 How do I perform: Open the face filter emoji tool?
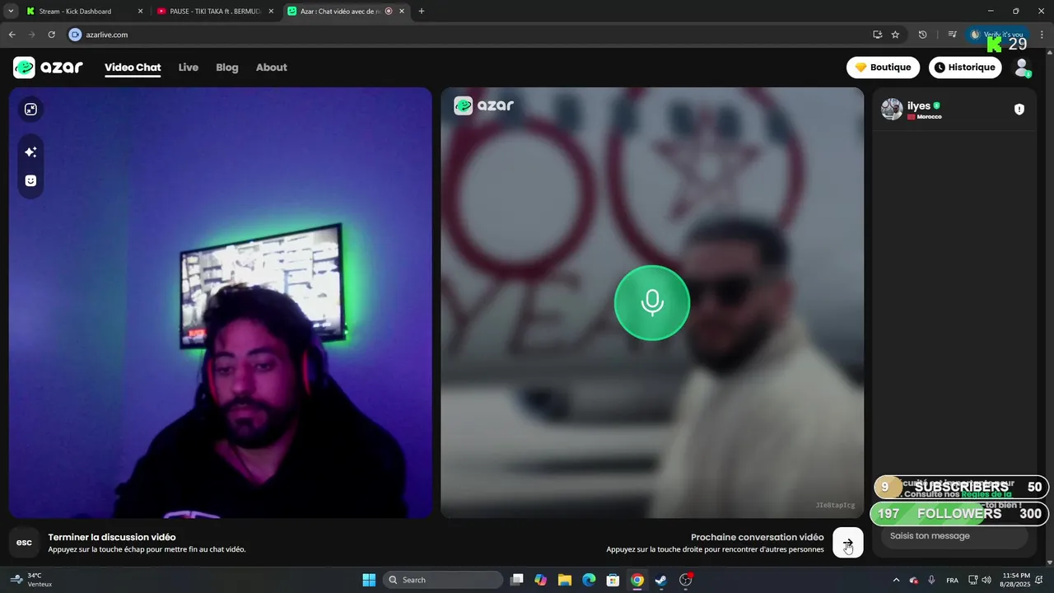(30, 180)
